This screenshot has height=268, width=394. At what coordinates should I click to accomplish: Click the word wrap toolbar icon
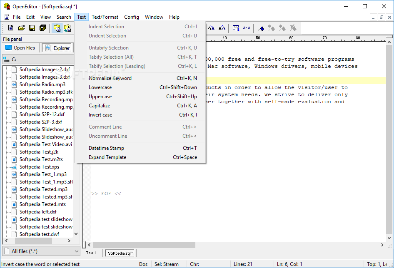(x=236, y=28)
